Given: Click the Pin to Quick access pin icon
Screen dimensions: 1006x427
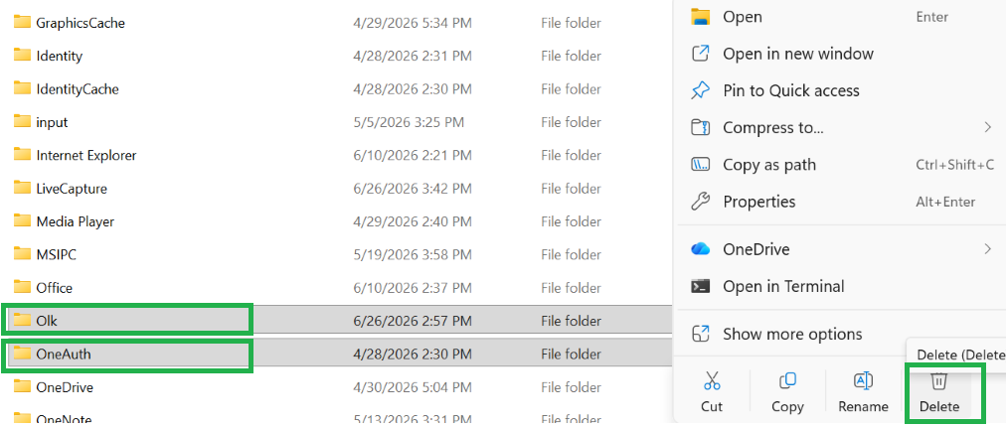Looking at the screenshot, I should click(700, 90).
